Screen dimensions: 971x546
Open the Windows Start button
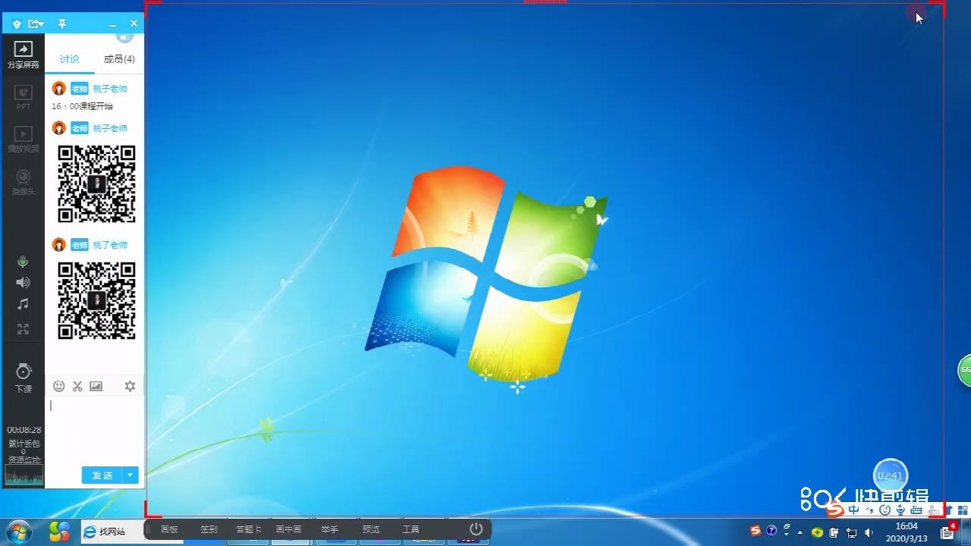pyautogui.click(x=18, y=532)
